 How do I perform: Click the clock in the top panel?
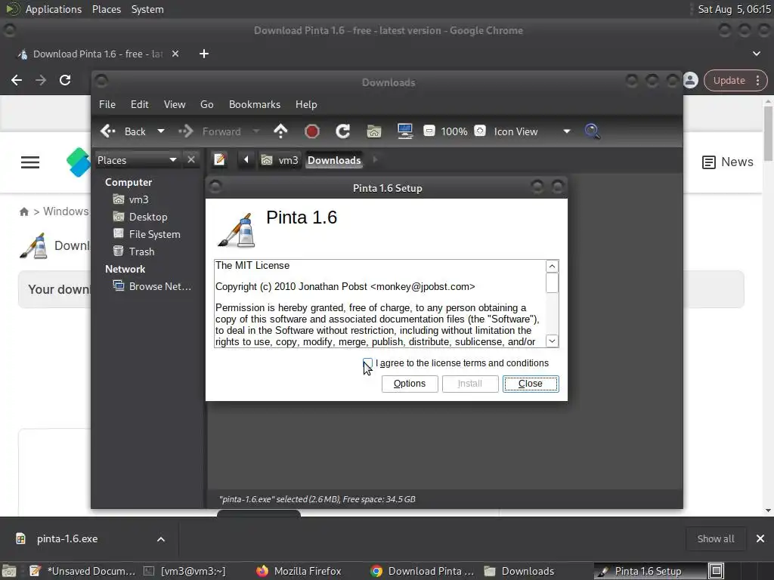(x=734, y=9)
